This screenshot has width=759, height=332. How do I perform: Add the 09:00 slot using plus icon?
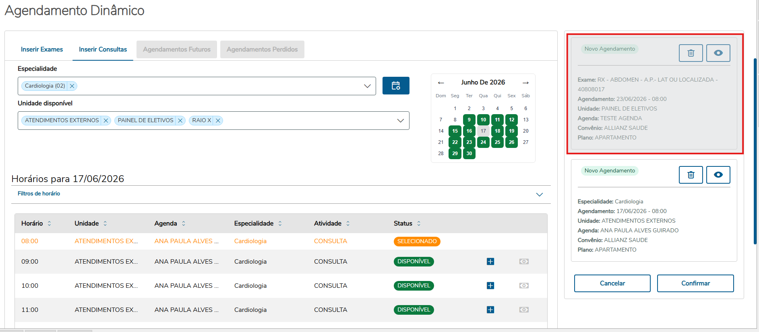(490, 262)
